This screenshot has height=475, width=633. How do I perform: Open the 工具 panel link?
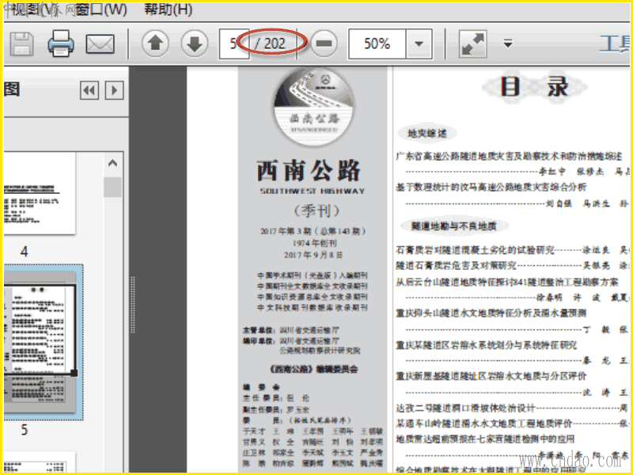pos(615,44)
